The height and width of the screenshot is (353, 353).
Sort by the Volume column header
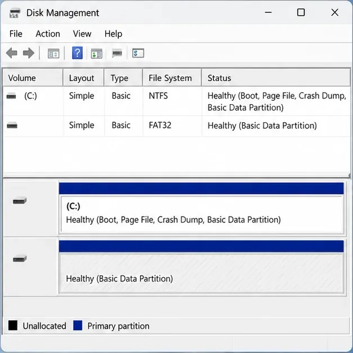tap(33, 78)
